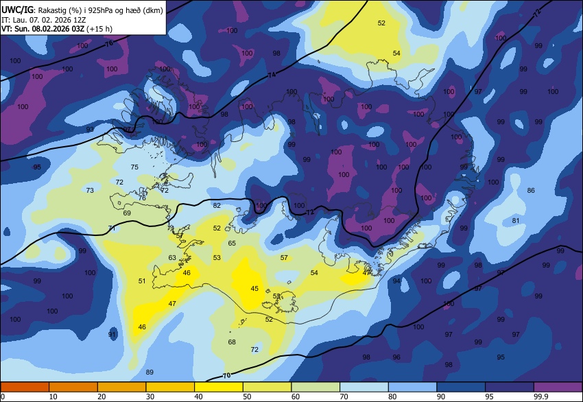The height and width of the screenshot is (402, 583).
Task: Click the humidity value '51' on map
Action: point(142,281)
